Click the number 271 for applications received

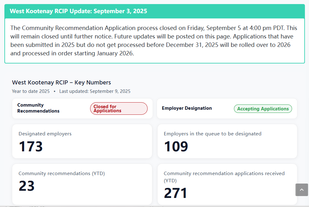[176, 193]
